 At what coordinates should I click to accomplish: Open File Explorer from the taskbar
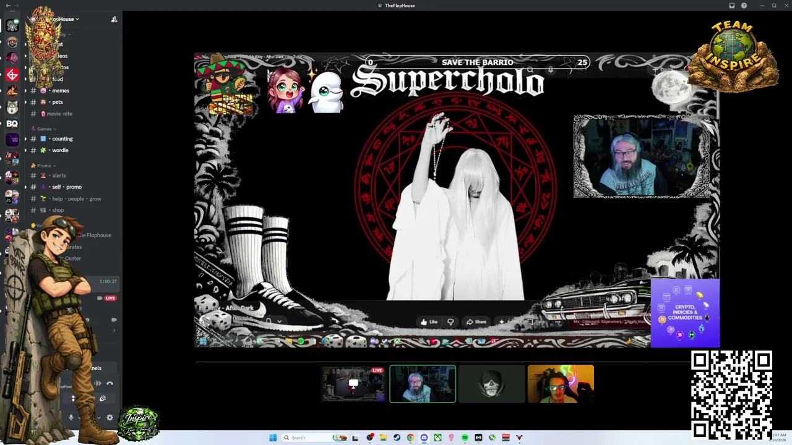coord(383,438)
